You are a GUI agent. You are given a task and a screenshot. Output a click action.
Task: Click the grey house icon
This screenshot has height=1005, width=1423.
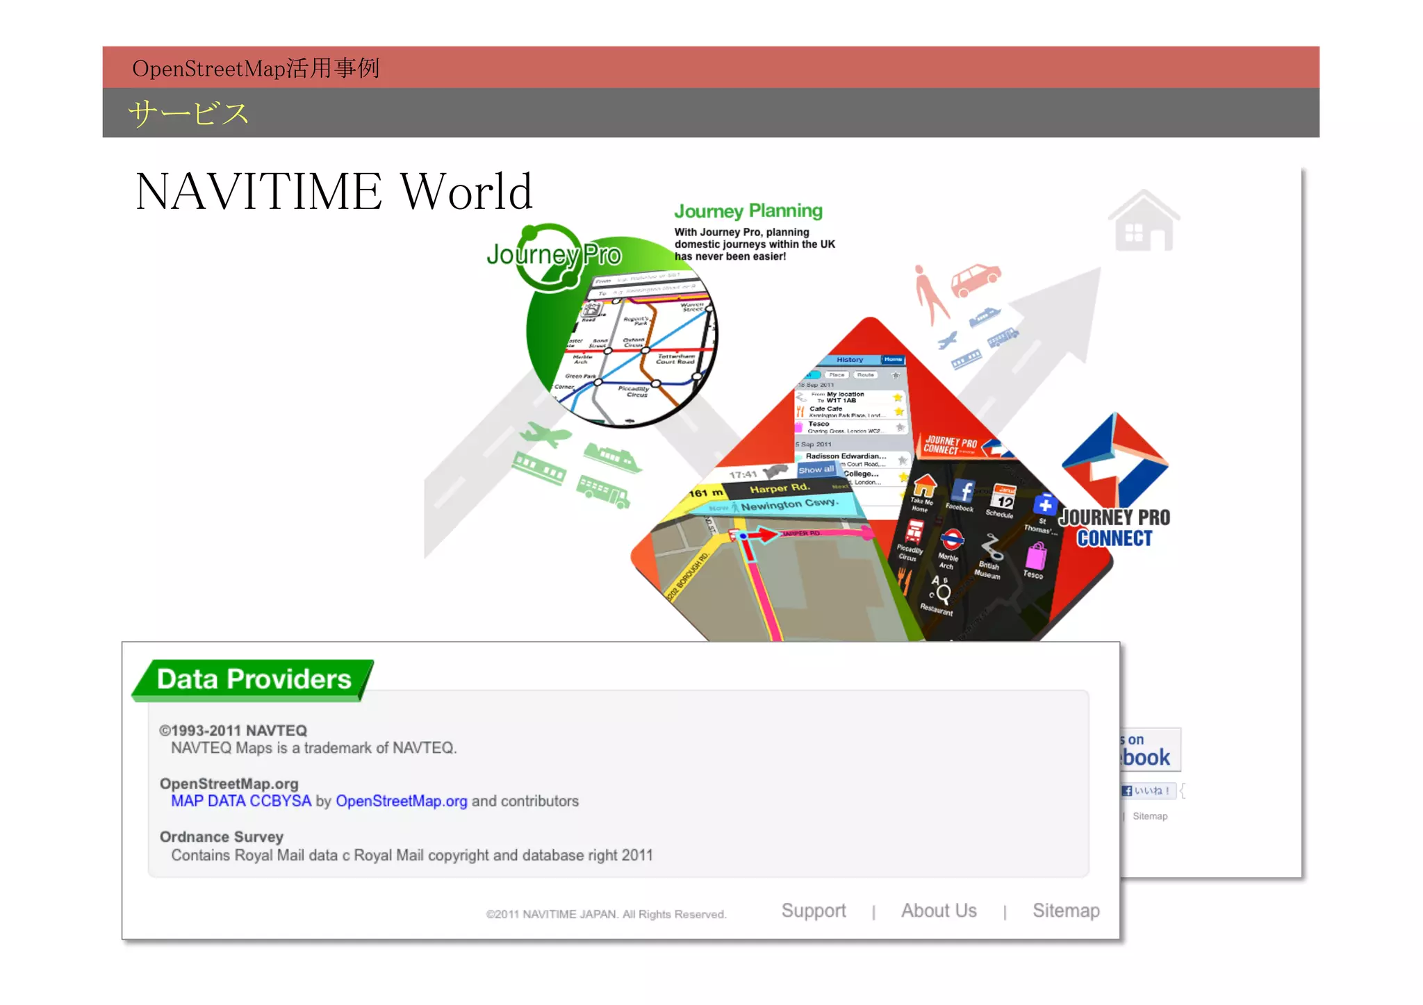click(1144, 220)
